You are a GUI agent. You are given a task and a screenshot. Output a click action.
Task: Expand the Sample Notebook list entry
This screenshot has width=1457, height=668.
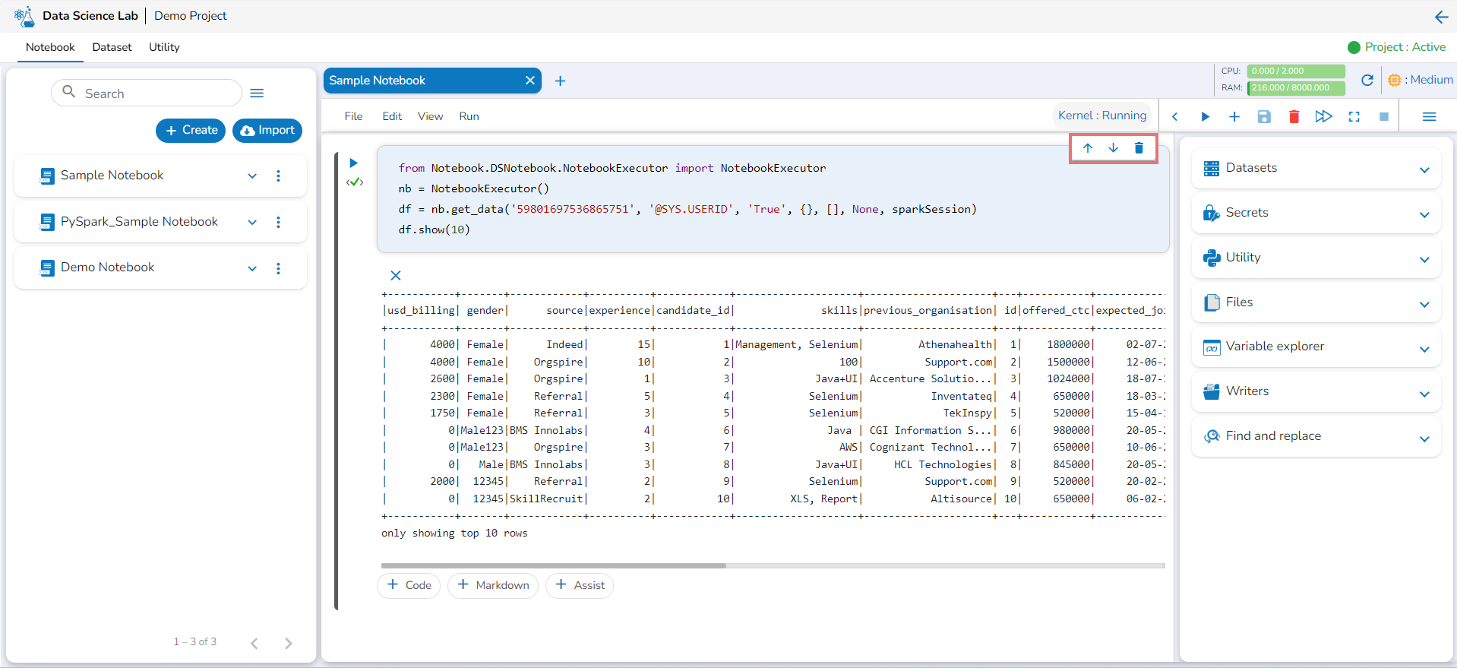tap(252, 176)
